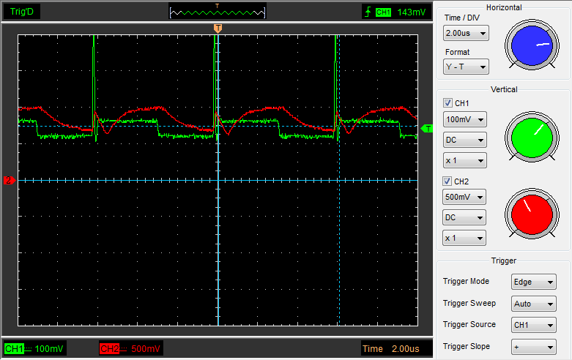The height and width of the screenshot is (360, 572).
Task: Click the red CH2 zero level marker
Action: tap(10, 180)
